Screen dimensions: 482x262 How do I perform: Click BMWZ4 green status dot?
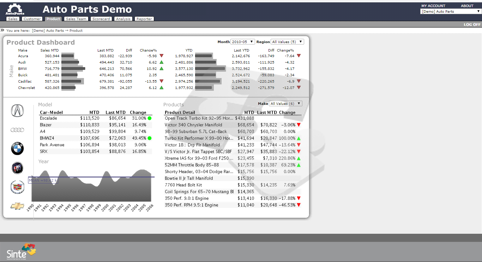tap(150, 138)
